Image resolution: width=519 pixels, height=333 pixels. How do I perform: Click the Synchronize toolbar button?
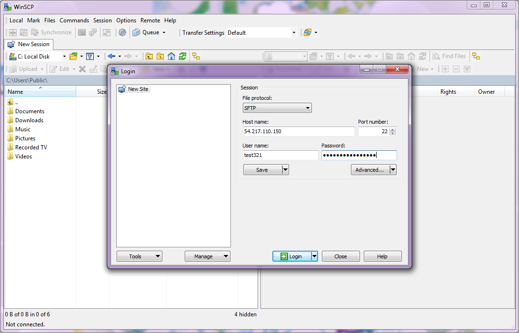[51, 32]
